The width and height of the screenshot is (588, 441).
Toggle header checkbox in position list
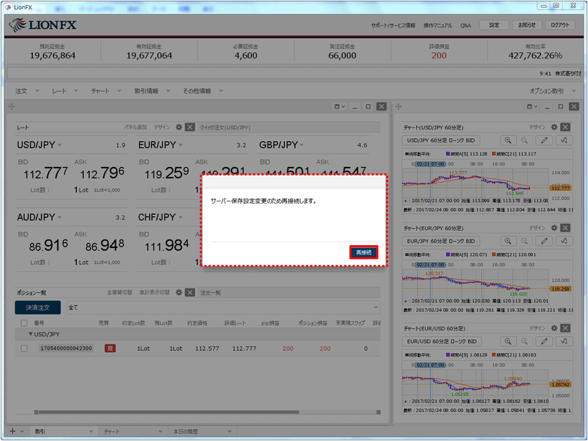click(24, 323)
